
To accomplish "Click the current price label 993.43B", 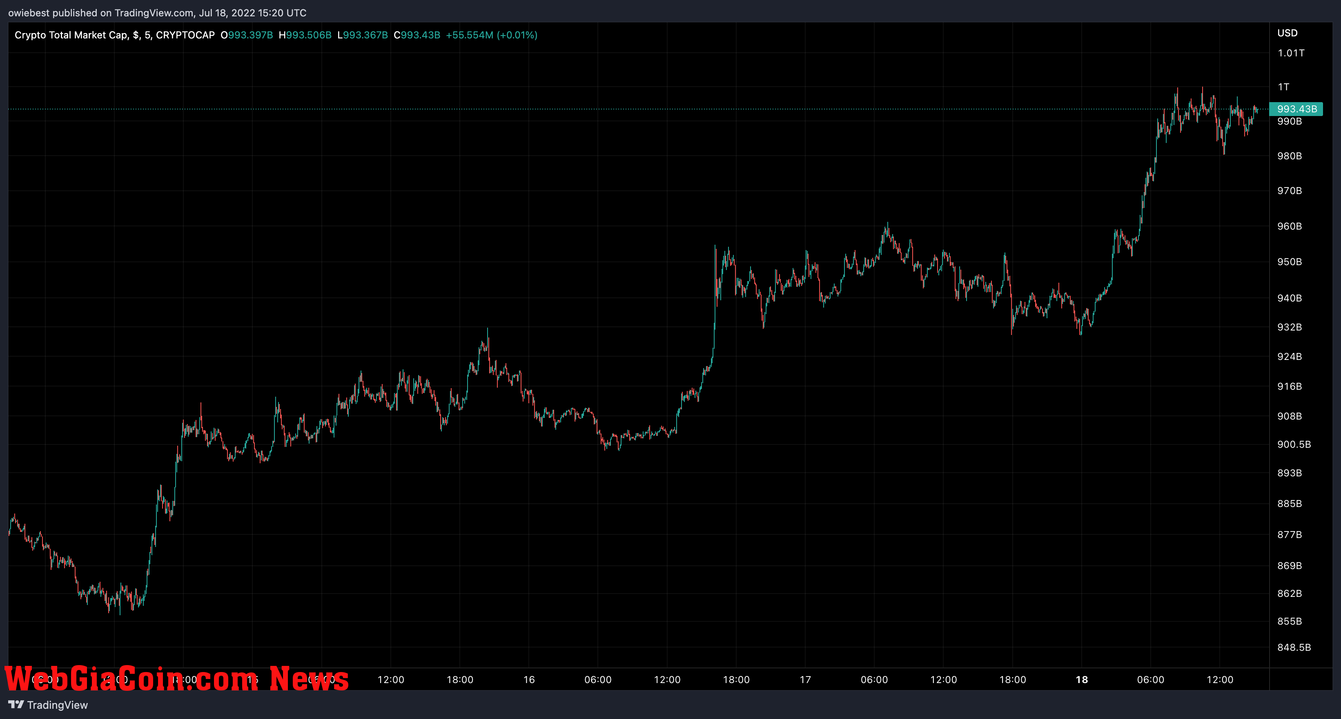I will [1296, 109].
